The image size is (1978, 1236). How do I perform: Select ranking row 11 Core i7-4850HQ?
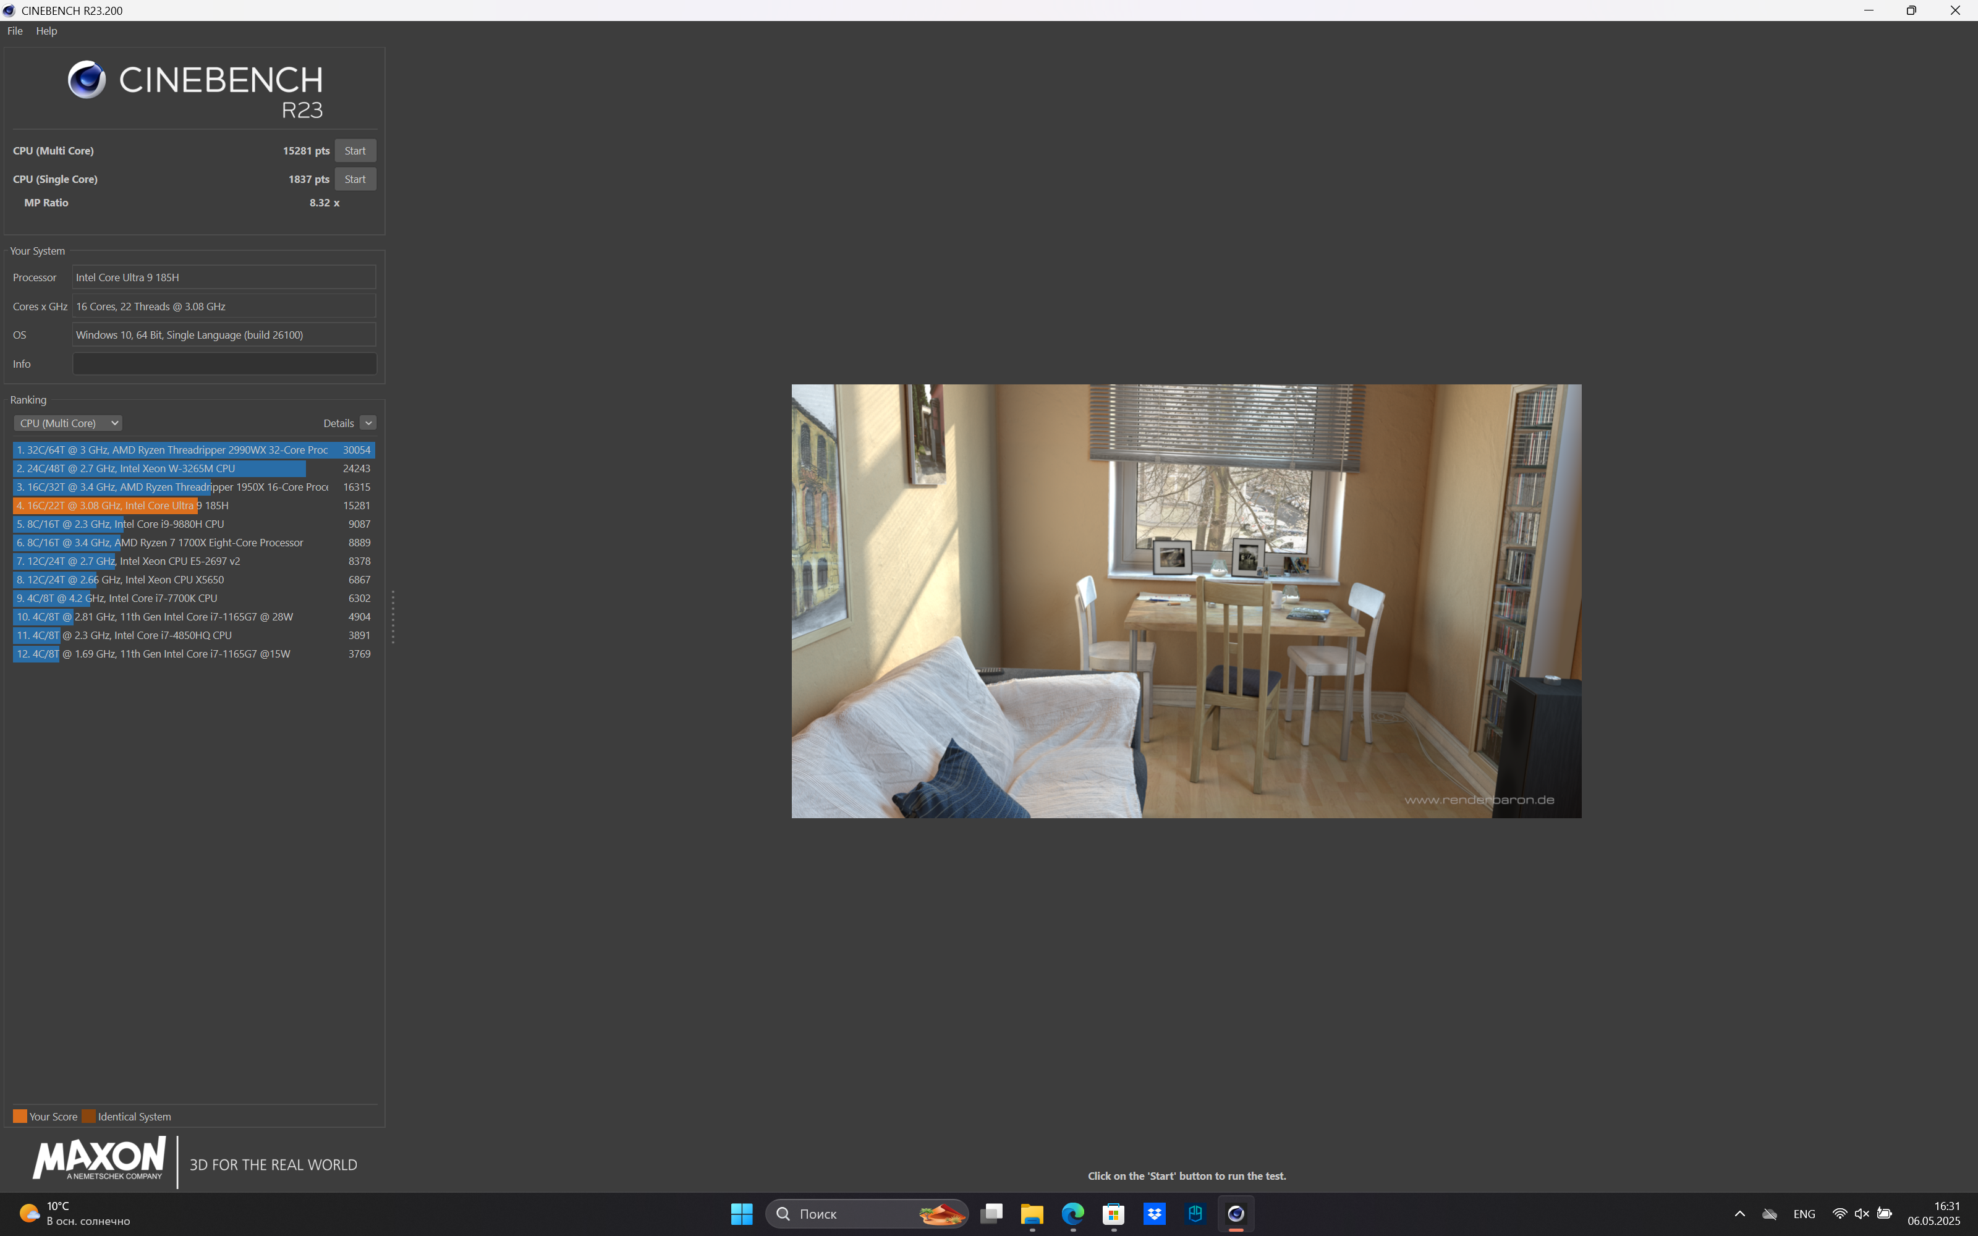[193, 635]
